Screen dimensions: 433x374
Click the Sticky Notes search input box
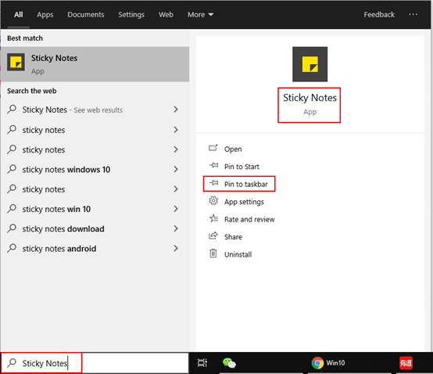[95, 363]
